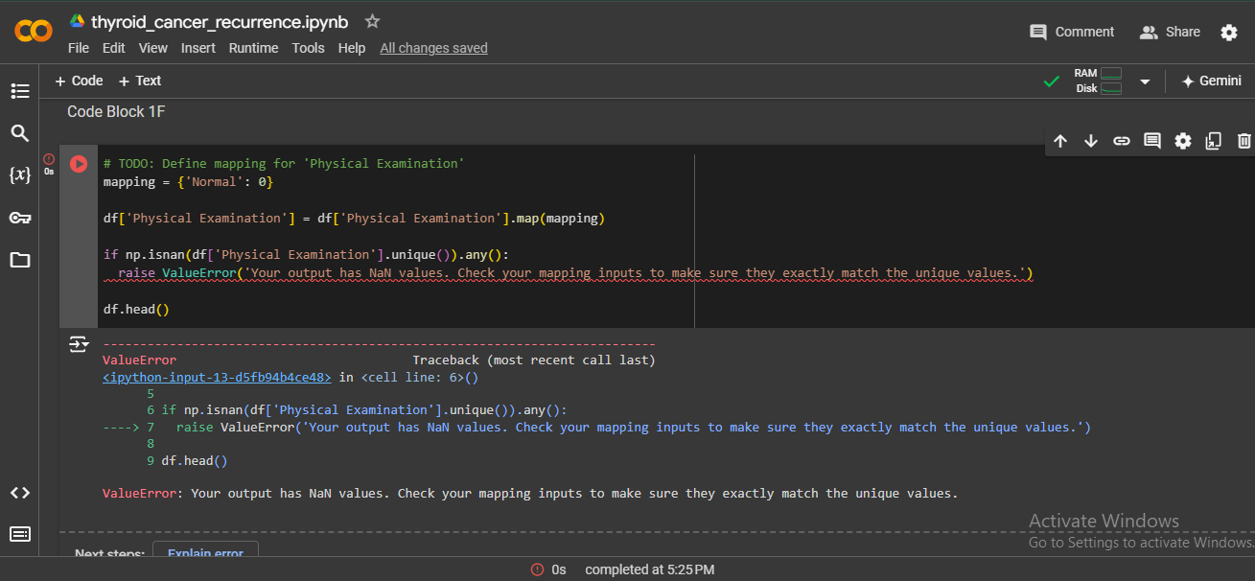The height and width of the screenshot is (581, 1255).
Task: Click the connected checkmark status
Action: pyautogui.click(x=1052, y=81)
